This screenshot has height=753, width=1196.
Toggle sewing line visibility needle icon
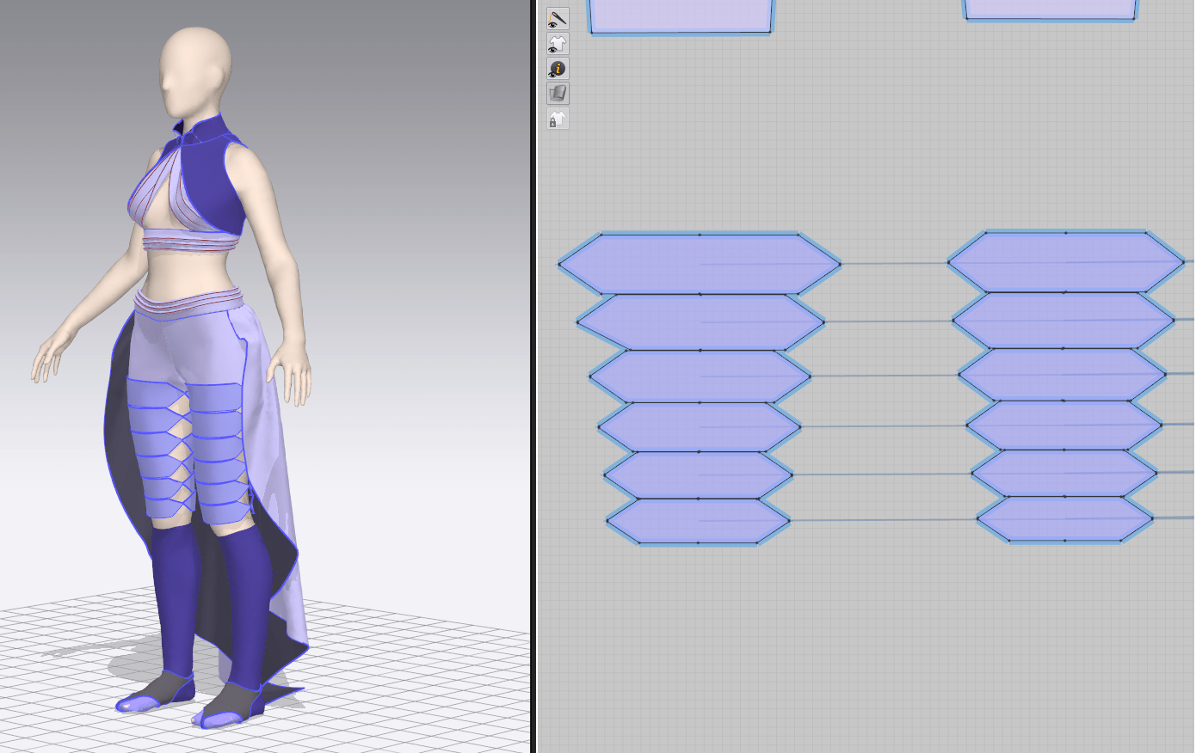558,18
